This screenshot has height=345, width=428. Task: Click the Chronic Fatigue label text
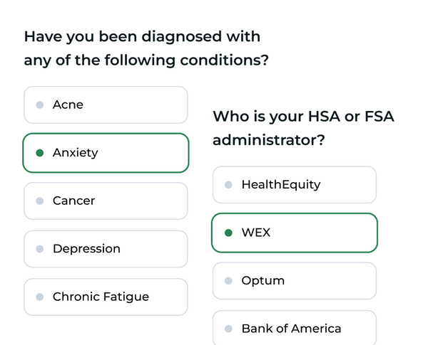pos(101,297)
